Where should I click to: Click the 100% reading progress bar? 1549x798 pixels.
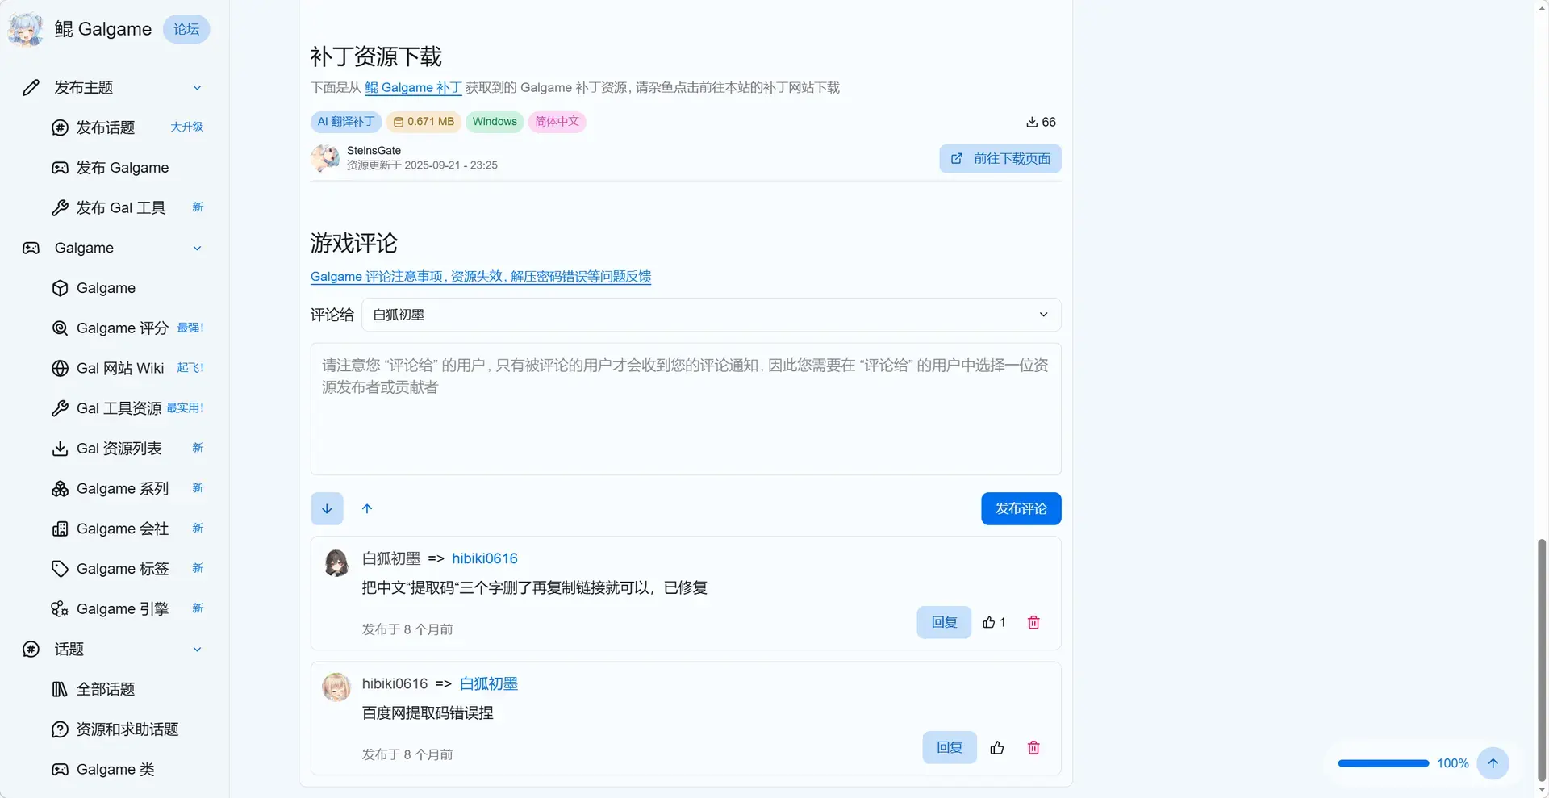[1384, 763]
